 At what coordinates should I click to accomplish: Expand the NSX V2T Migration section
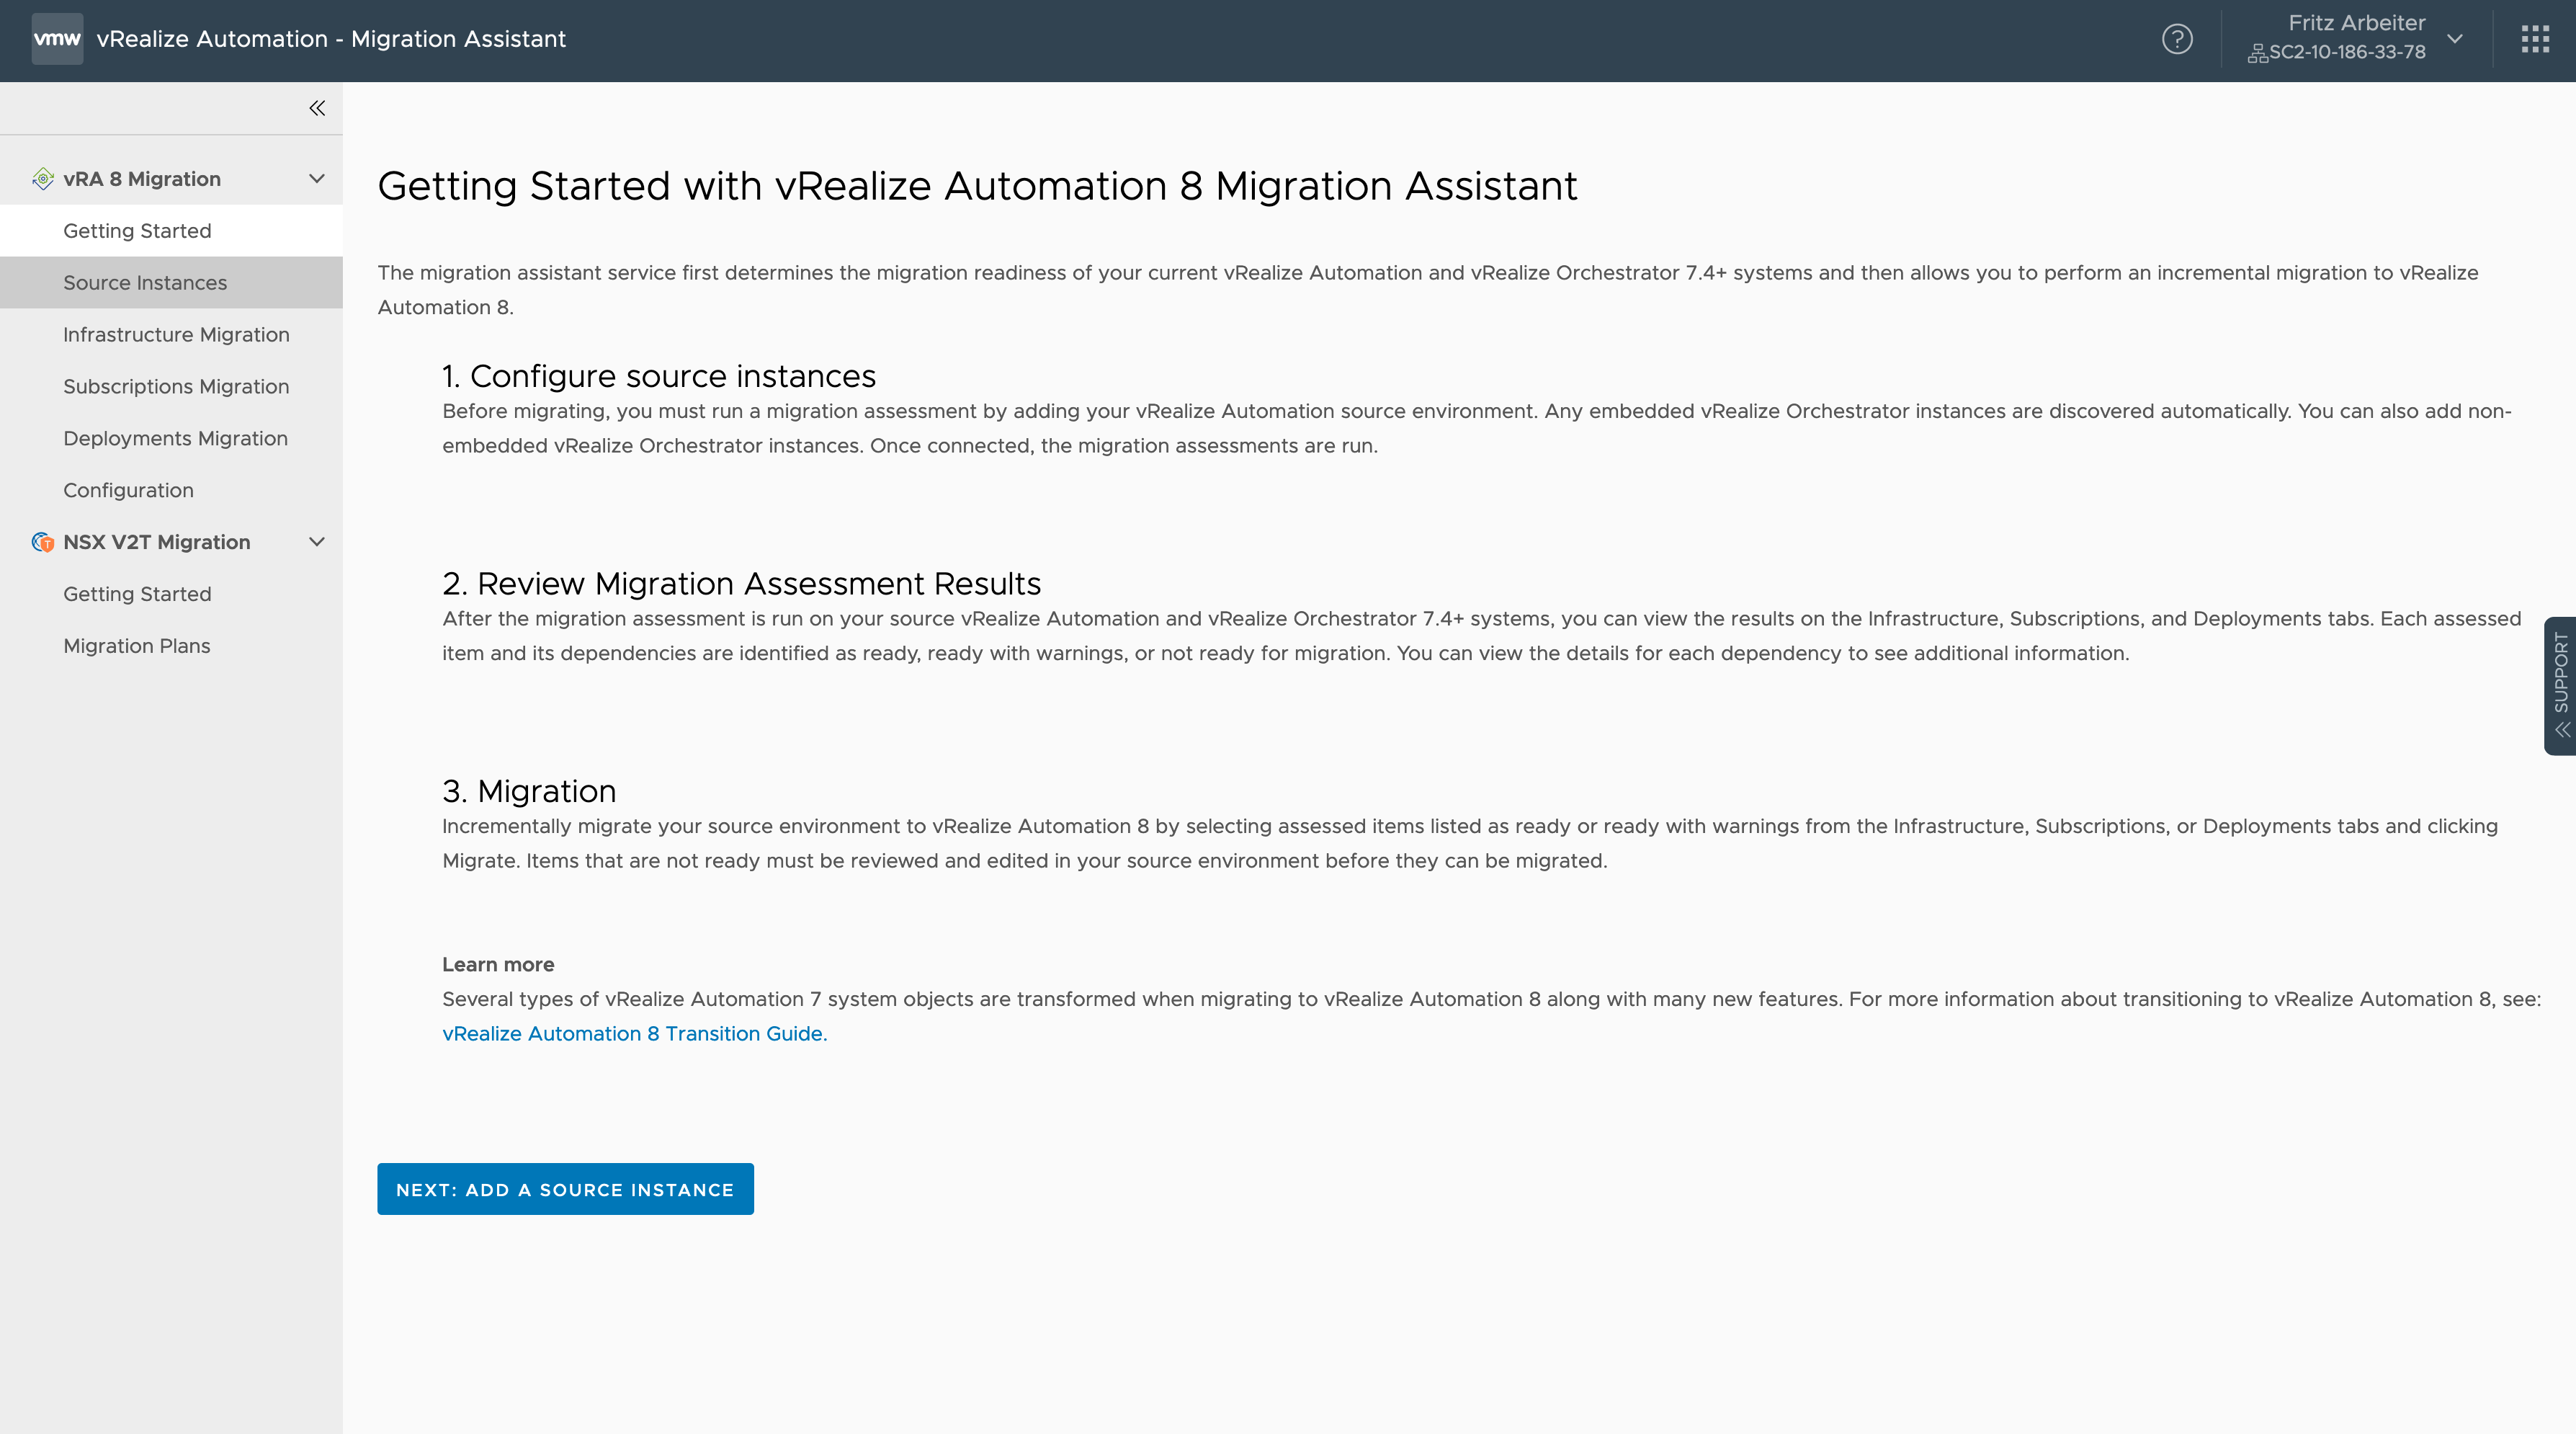point(314,540)
